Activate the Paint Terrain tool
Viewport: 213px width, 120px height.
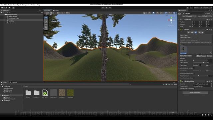point(192,32)
